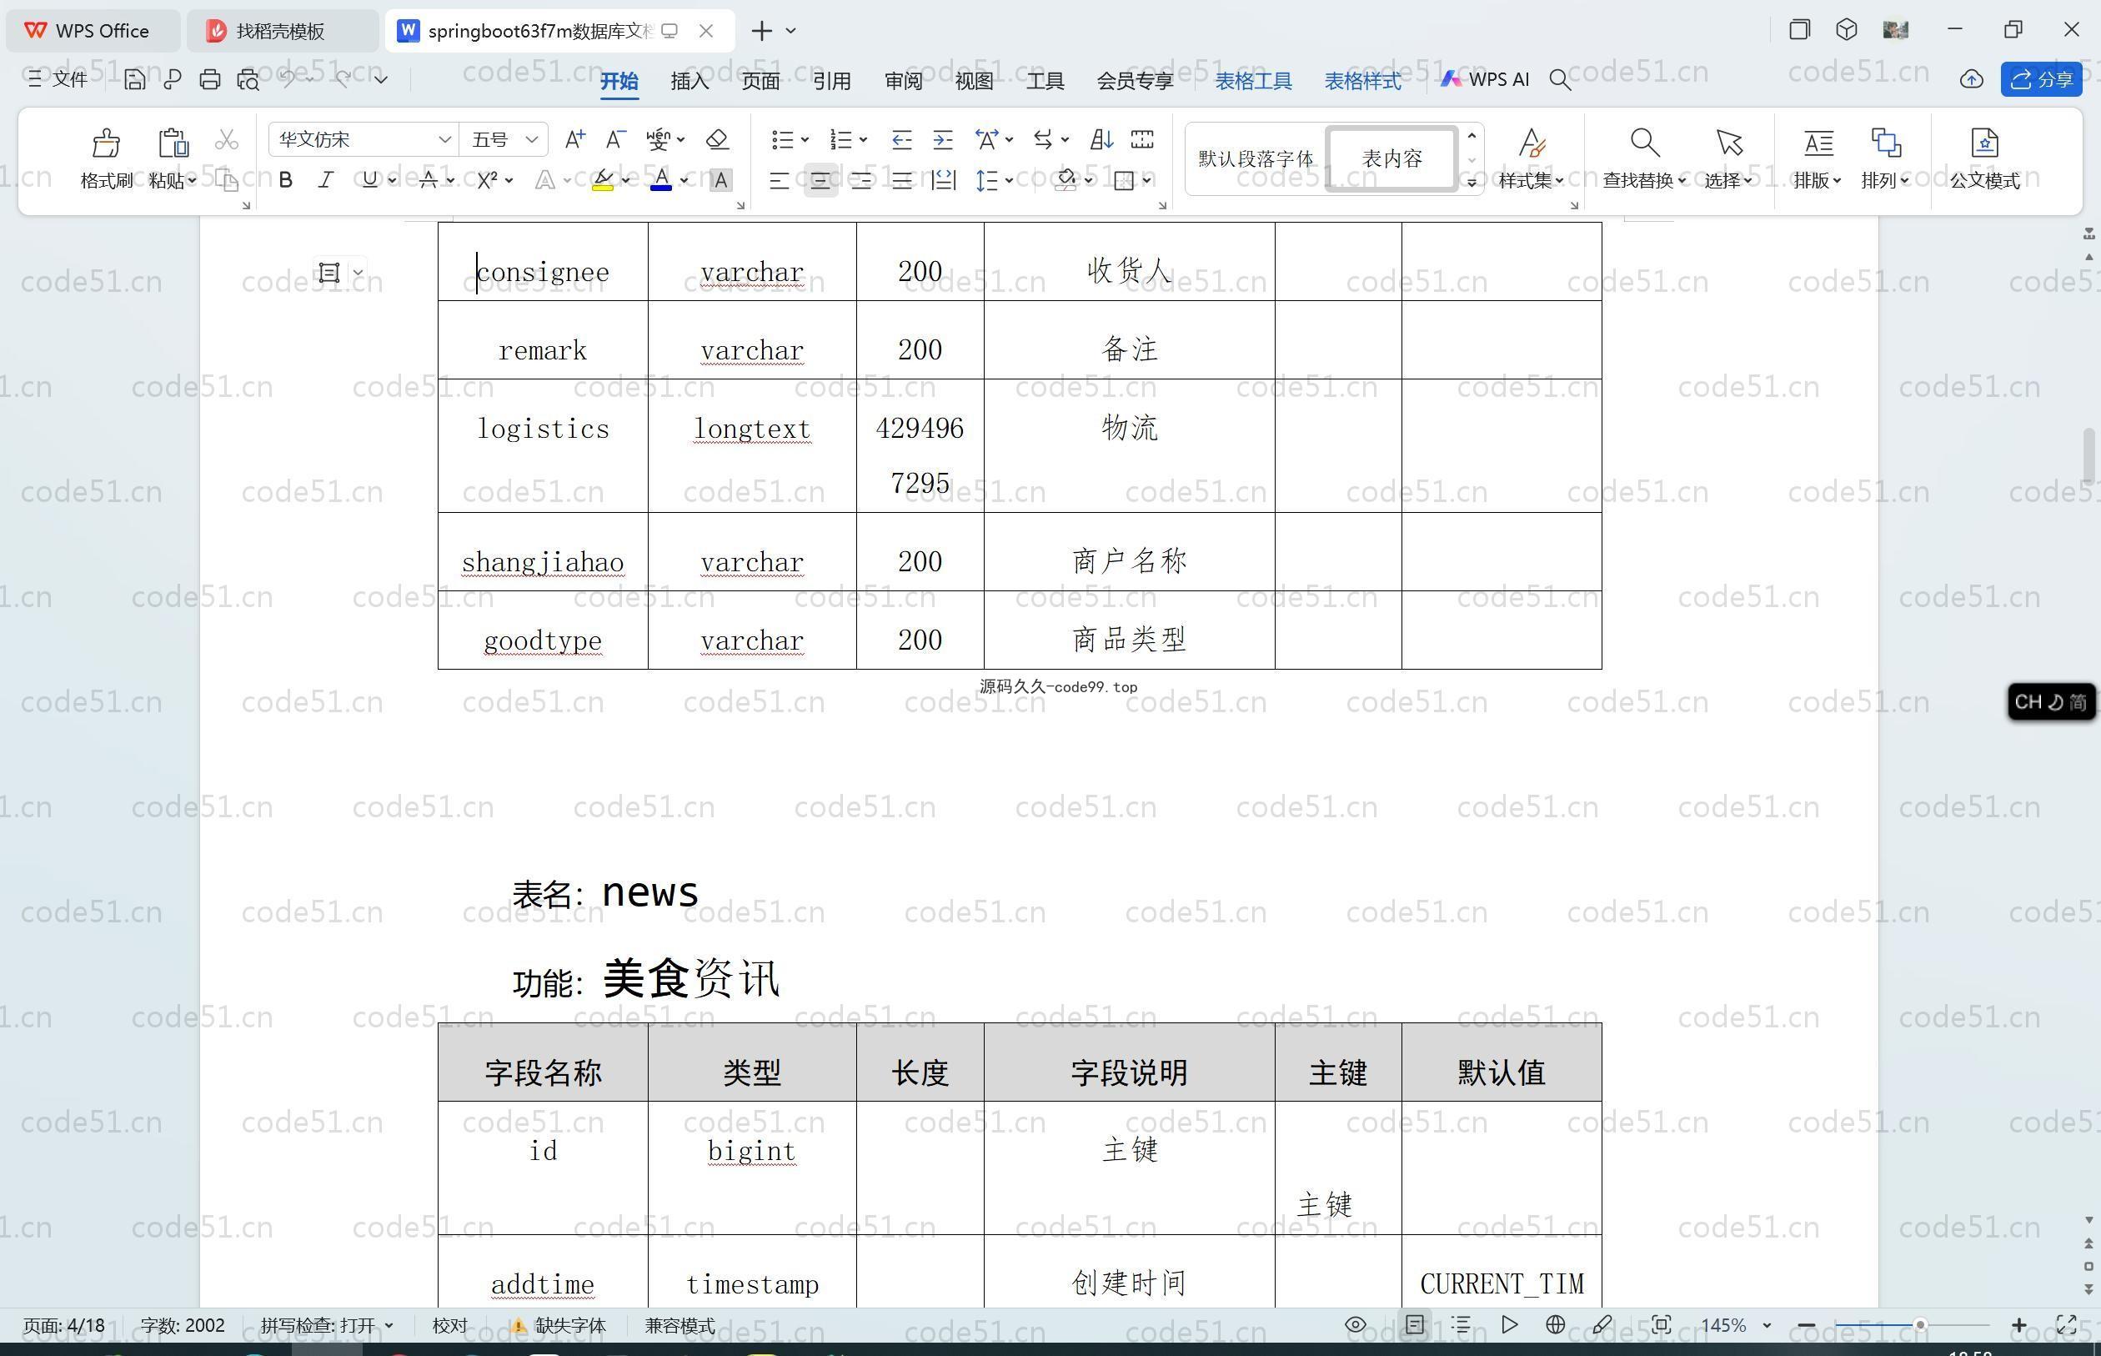The image size is (2101, 1356).
Task: Open the zoom percentage 145% dropdown
Action: 1767,1325
